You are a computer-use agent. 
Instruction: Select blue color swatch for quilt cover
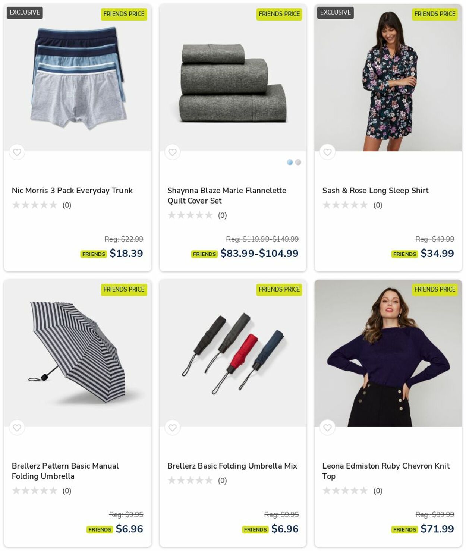[290, 162]
